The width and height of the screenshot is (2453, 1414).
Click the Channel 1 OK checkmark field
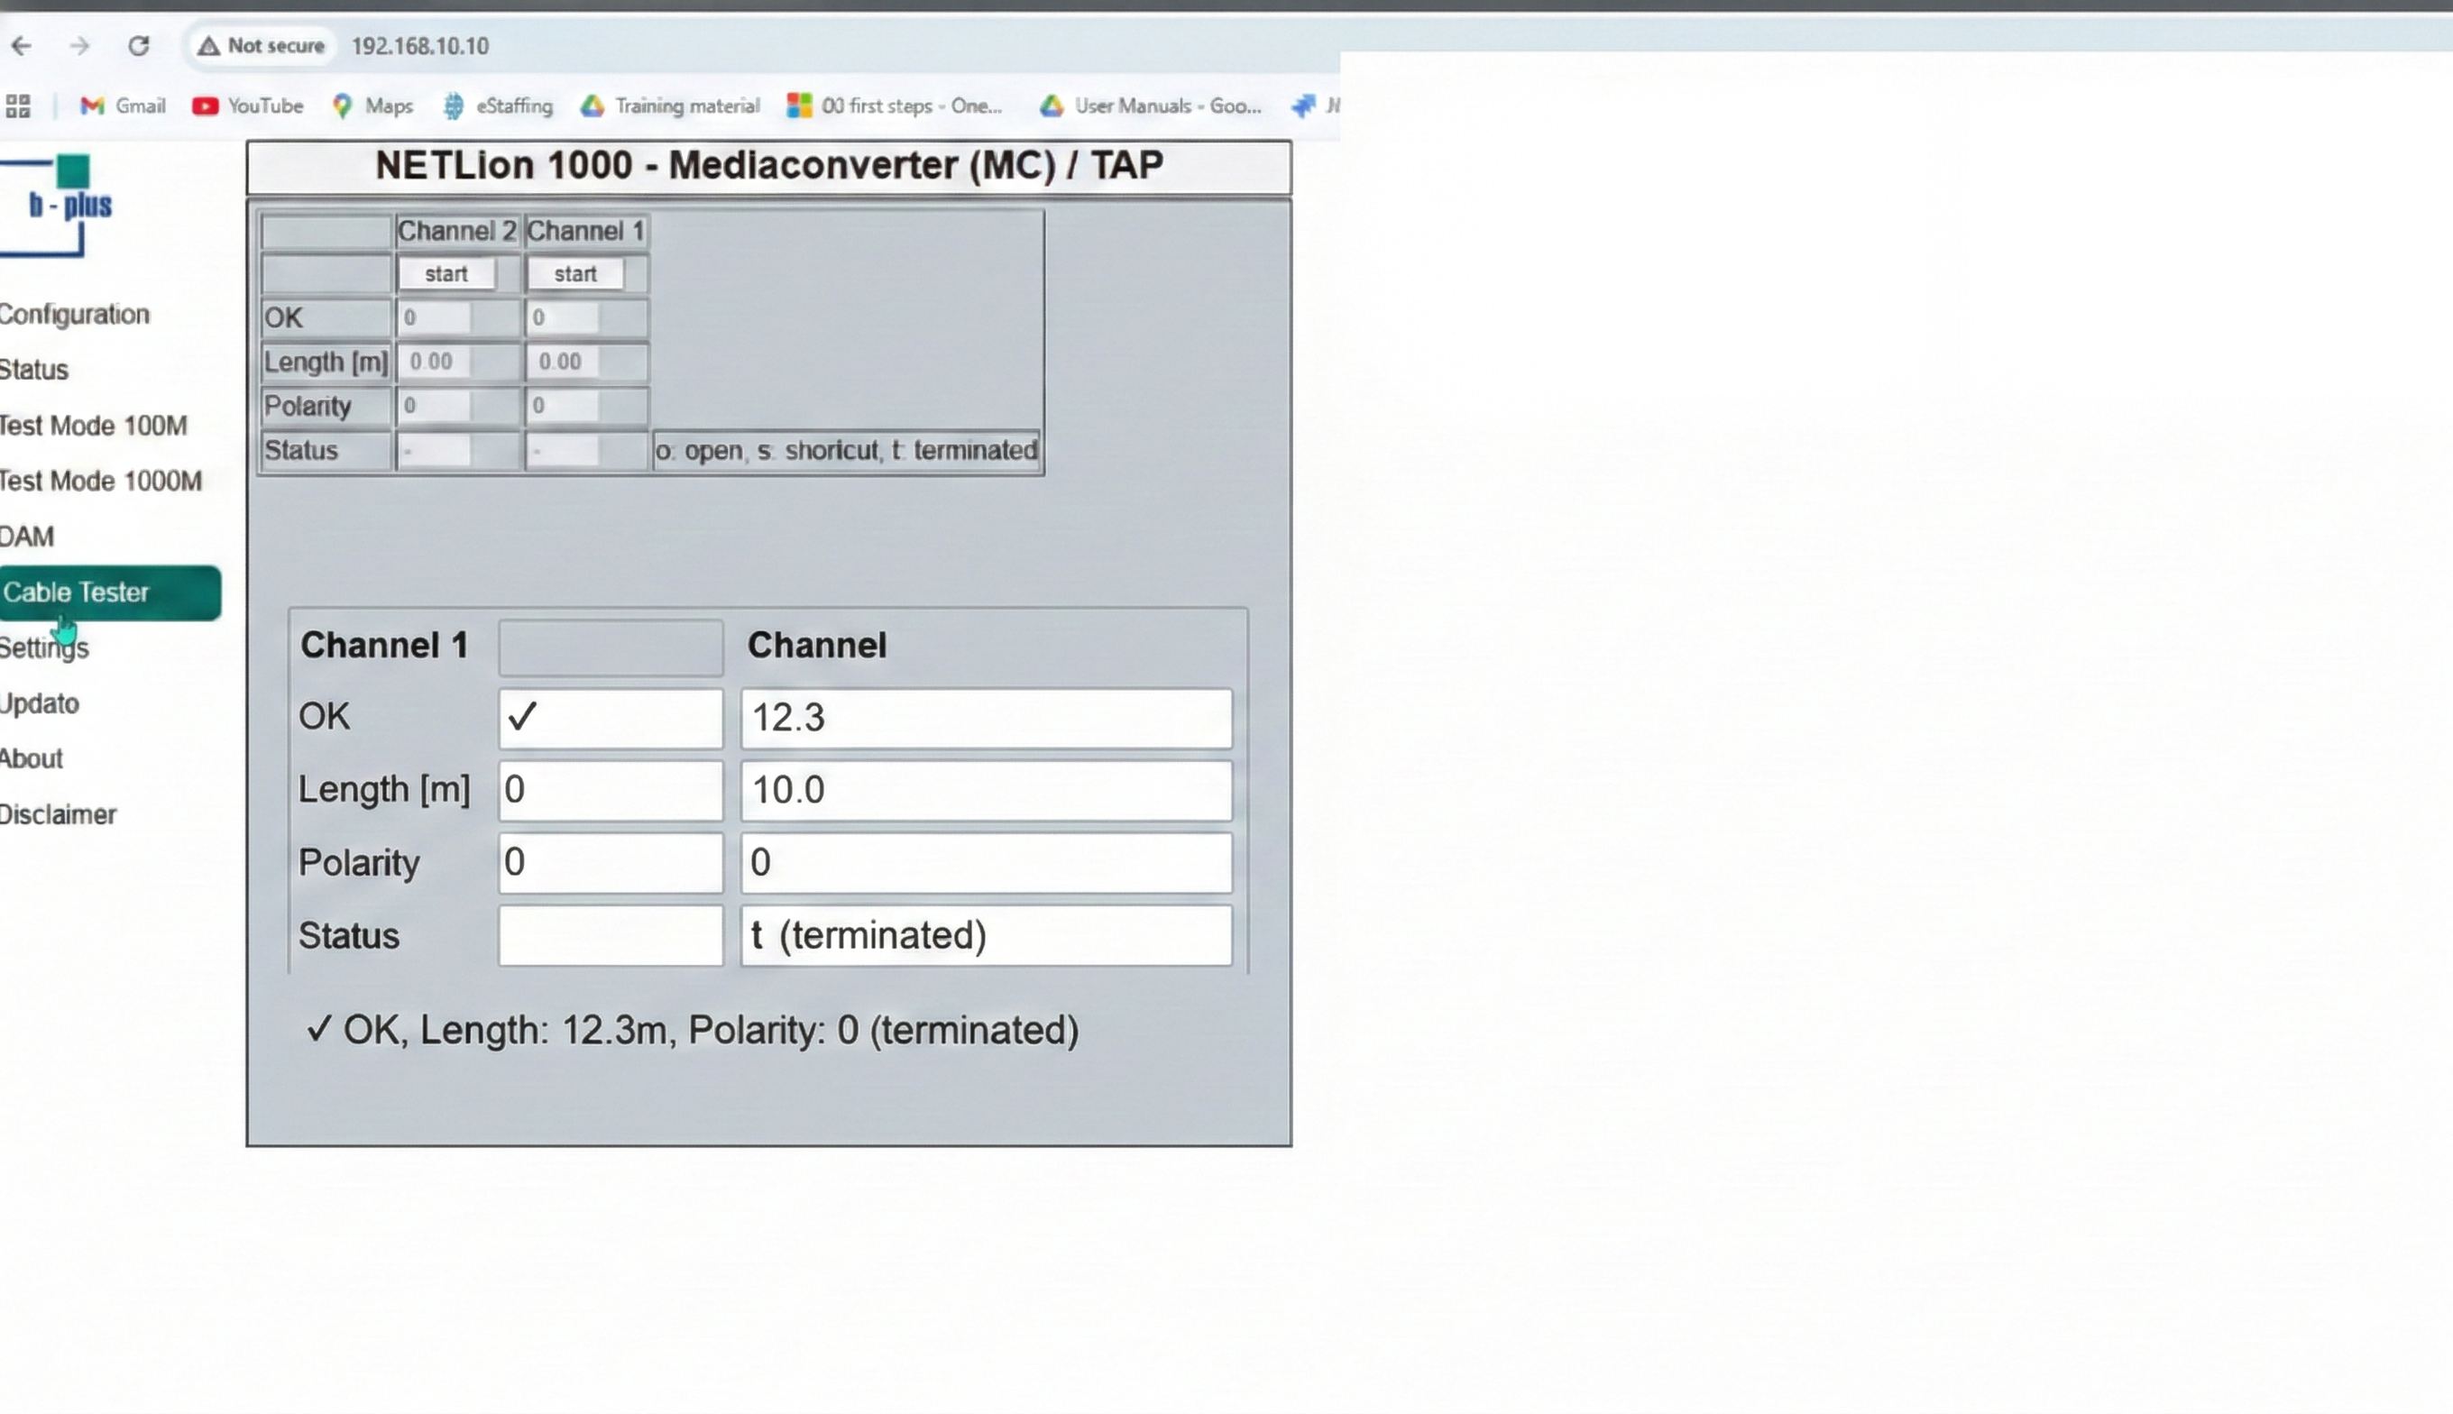tap(610, 718)
